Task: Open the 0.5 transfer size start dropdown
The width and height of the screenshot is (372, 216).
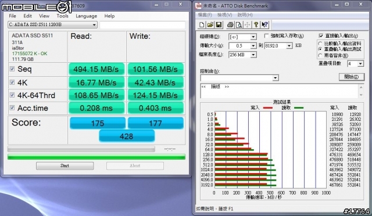Action: pyautogui.click(x=253, y=46)
